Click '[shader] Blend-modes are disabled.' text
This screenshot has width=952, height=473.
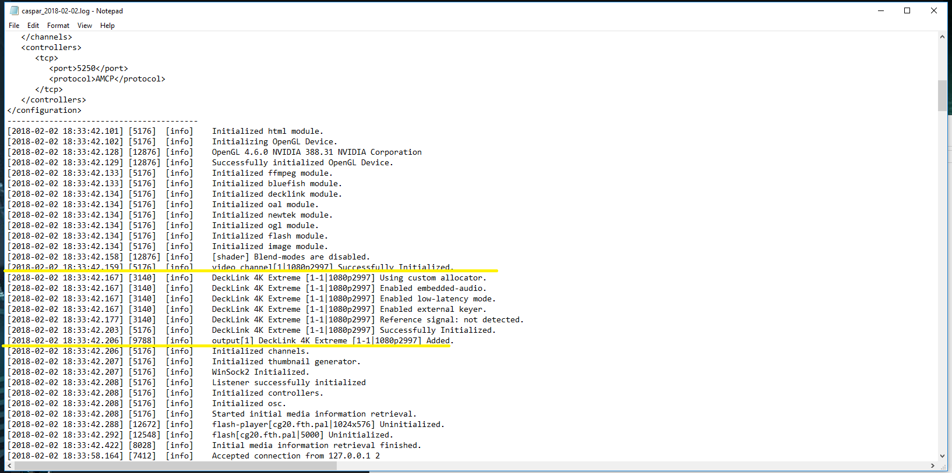(291, 257)
